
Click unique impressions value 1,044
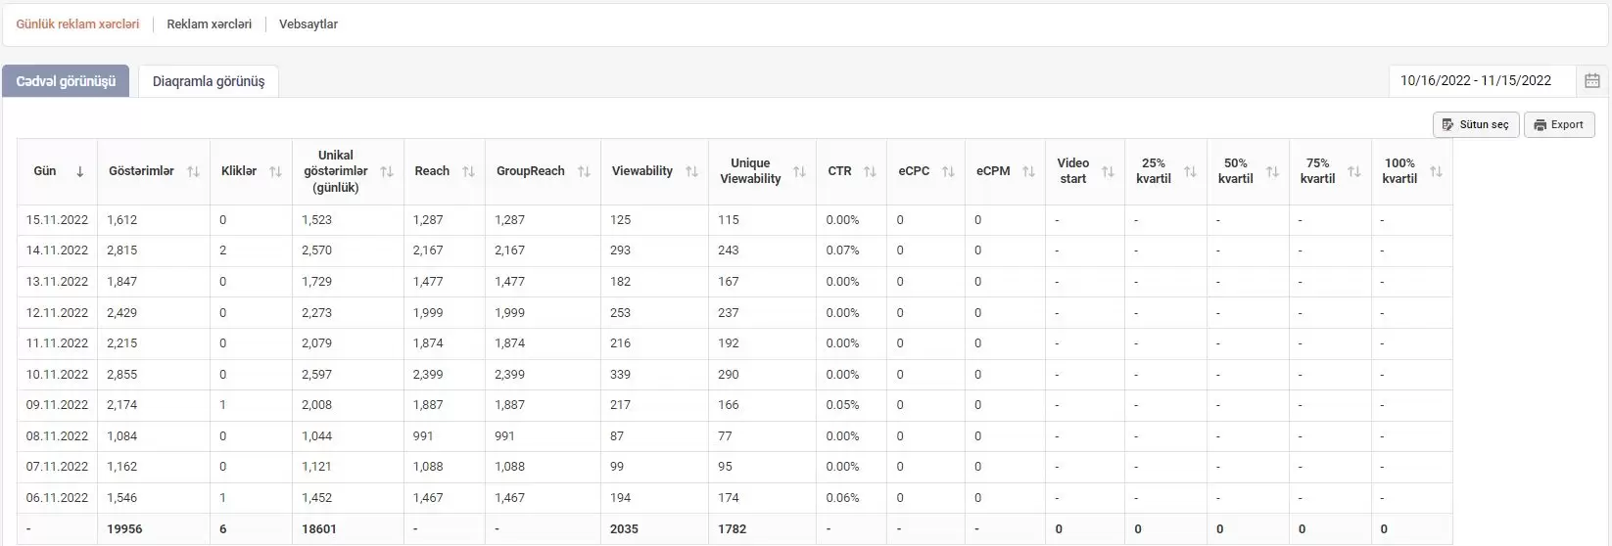click(317, 436)
